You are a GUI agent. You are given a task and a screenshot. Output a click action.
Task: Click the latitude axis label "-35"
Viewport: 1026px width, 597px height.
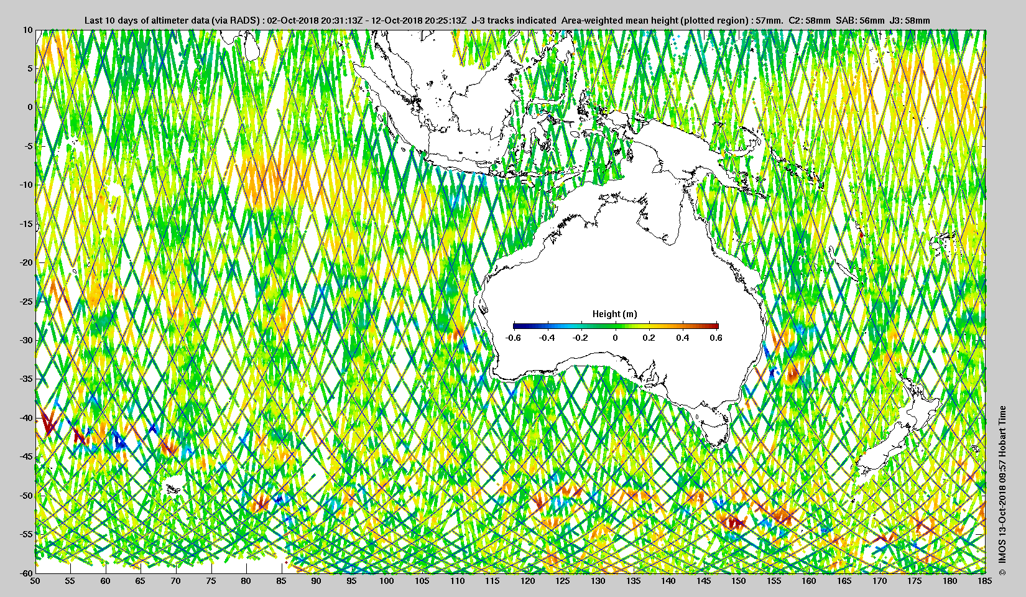pyautogui.click(x=26, y=379)
